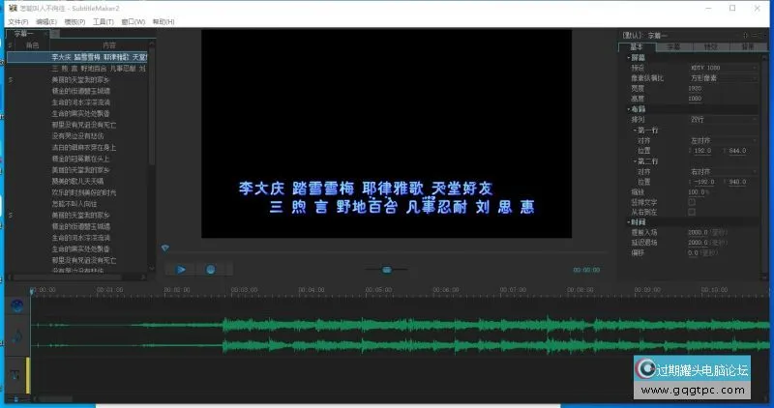Open the 帮助(H) menu

pyautogui.click(x=164, y=21)
